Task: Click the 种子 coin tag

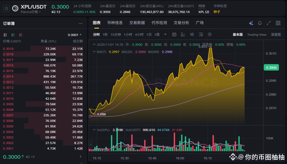Action: (x=217, y=12)
